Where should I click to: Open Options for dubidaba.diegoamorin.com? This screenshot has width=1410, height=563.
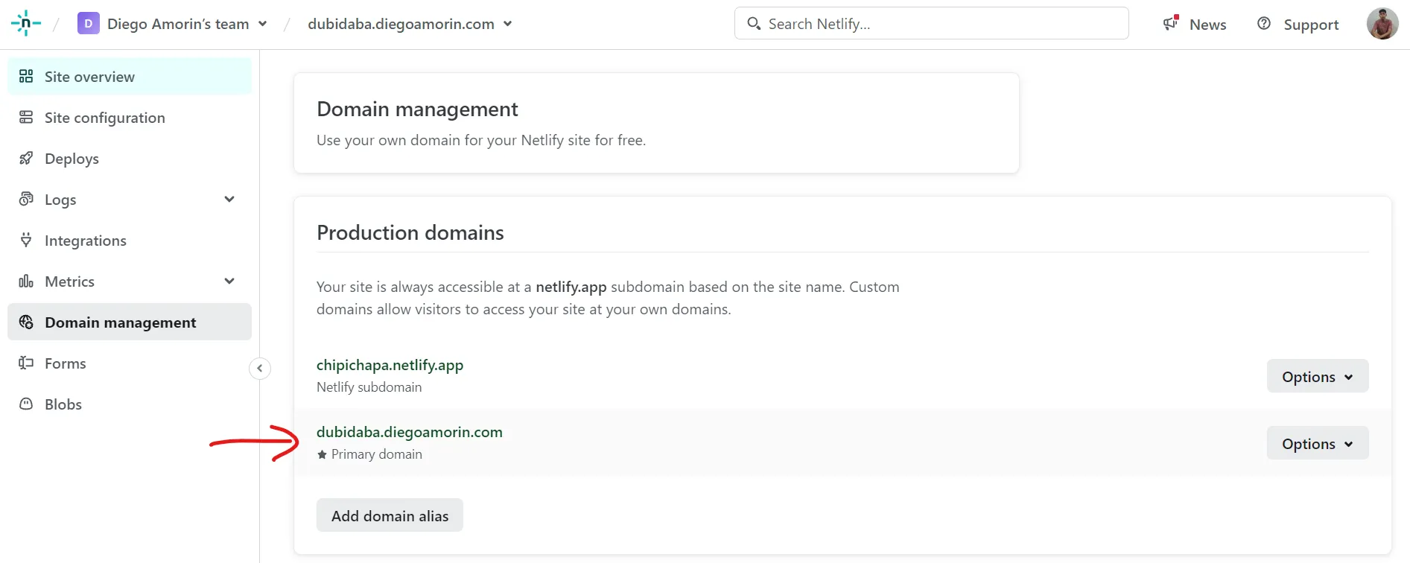1318,443
